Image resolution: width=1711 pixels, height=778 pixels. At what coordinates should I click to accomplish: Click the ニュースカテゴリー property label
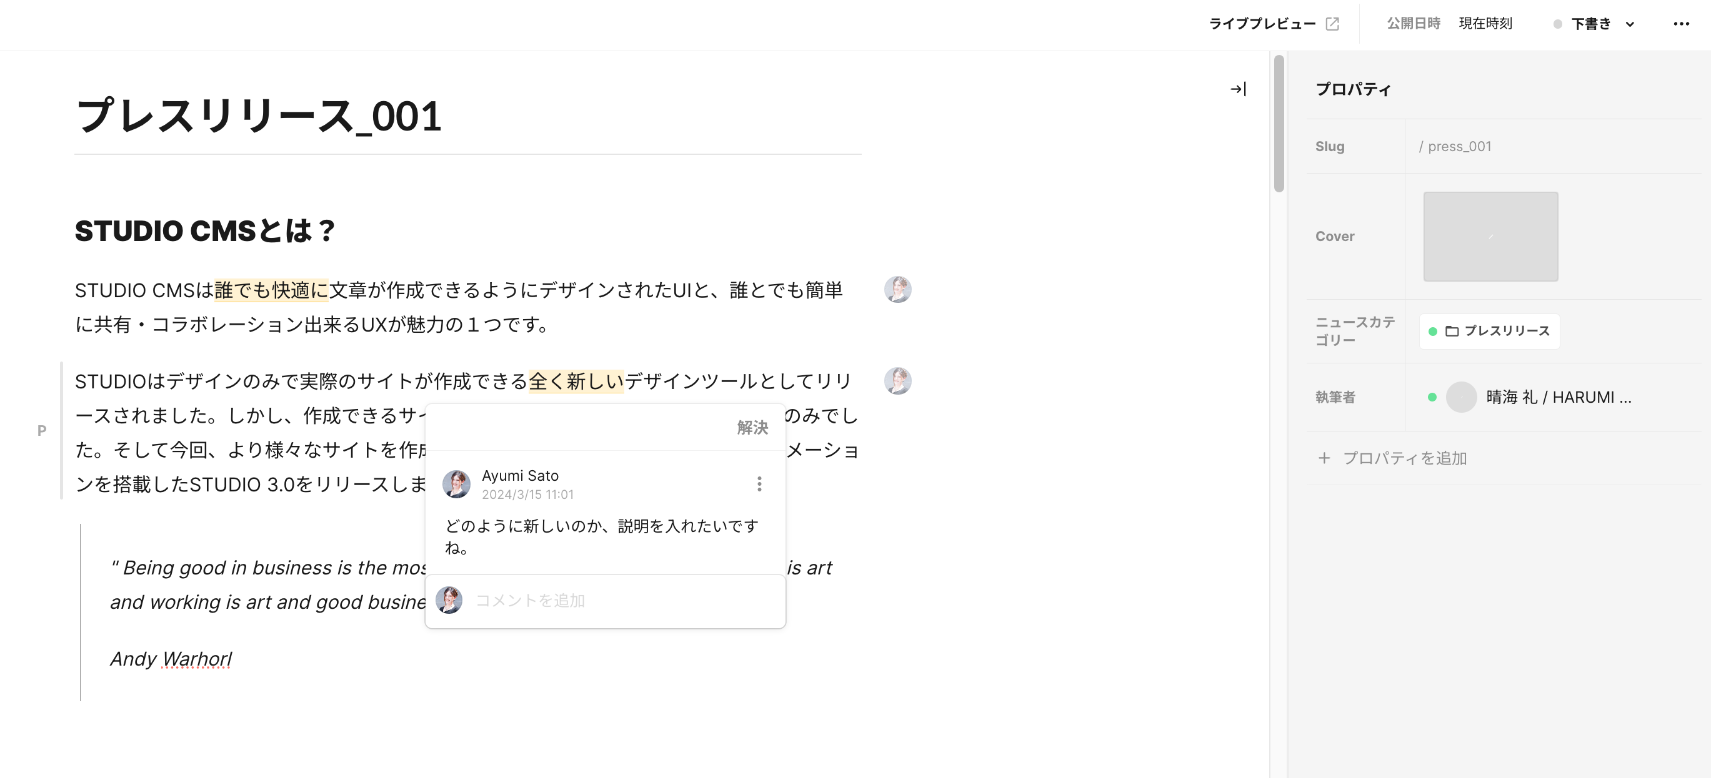pos(1354,330)
